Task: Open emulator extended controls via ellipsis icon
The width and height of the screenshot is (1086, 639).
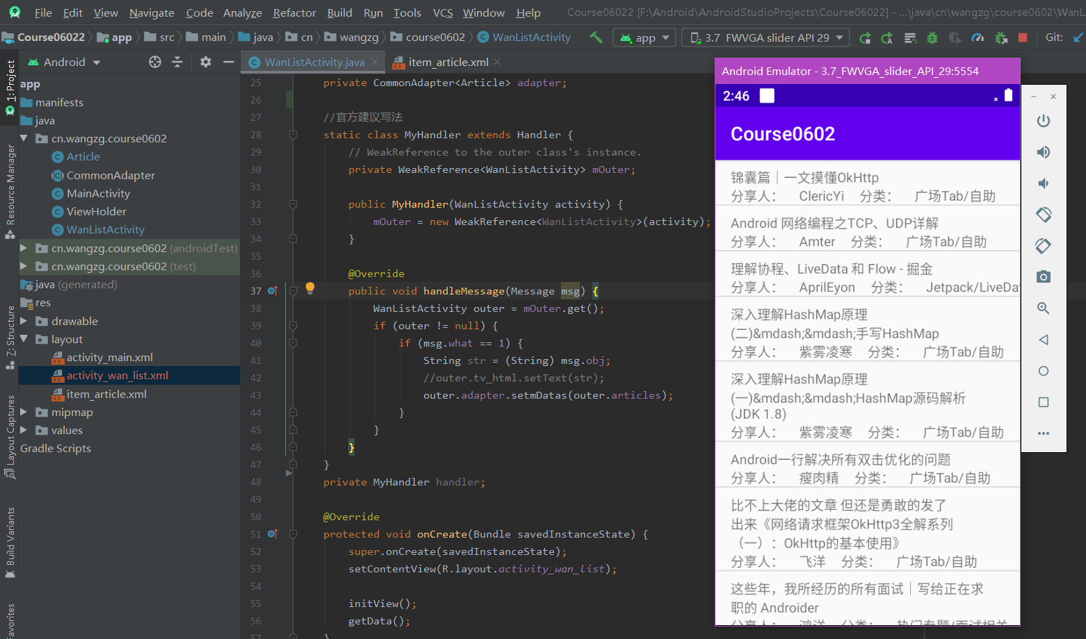Action: coord(1044,433)
